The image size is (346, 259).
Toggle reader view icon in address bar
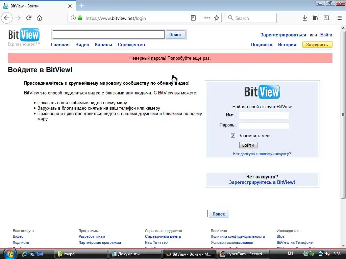point(193,18)
